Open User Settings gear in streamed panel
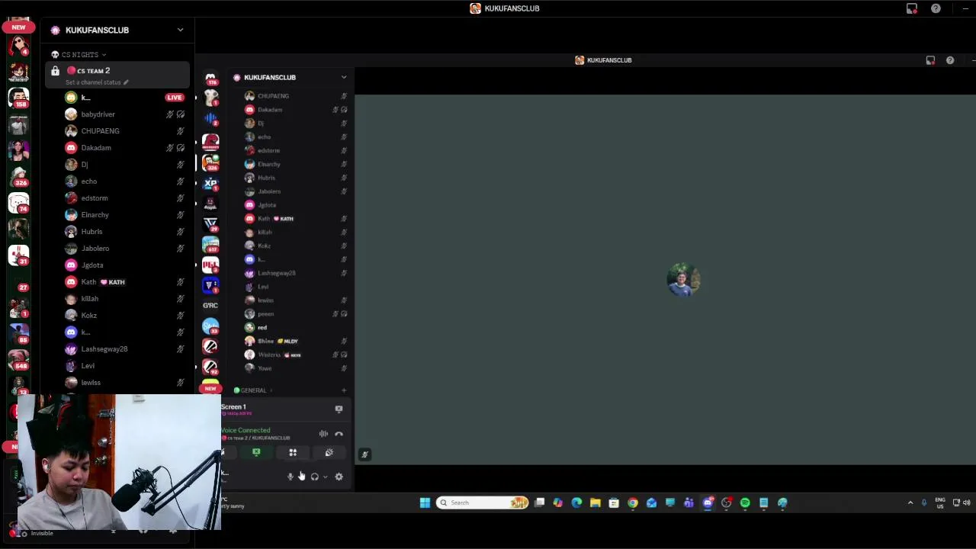The height and width of the screenshot is (549, 976). point(339,477)
